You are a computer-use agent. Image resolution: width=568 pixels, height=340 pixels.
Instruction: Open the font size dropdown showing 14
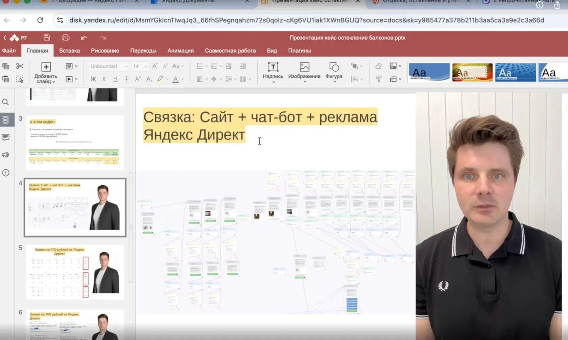pyautogui.click(x=146, y=67)
